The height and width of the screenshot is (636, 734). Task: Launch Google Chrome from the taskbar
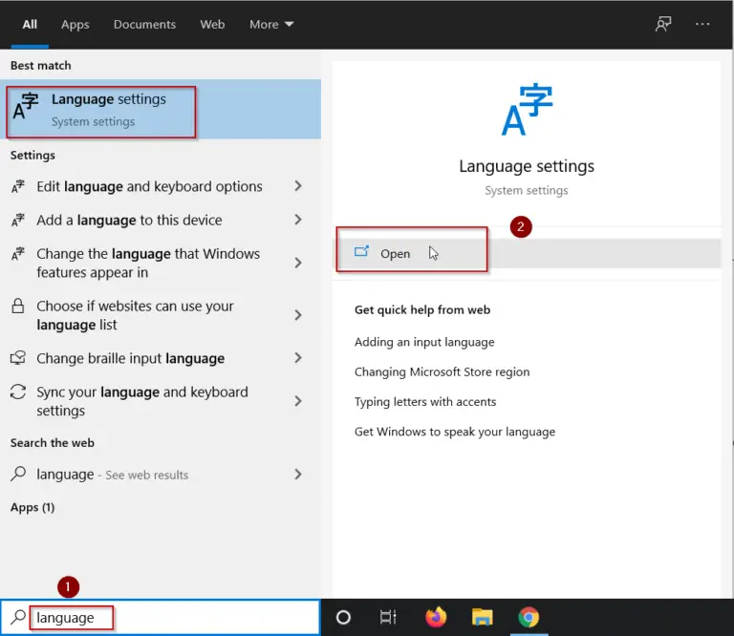(x=528, y=618)
